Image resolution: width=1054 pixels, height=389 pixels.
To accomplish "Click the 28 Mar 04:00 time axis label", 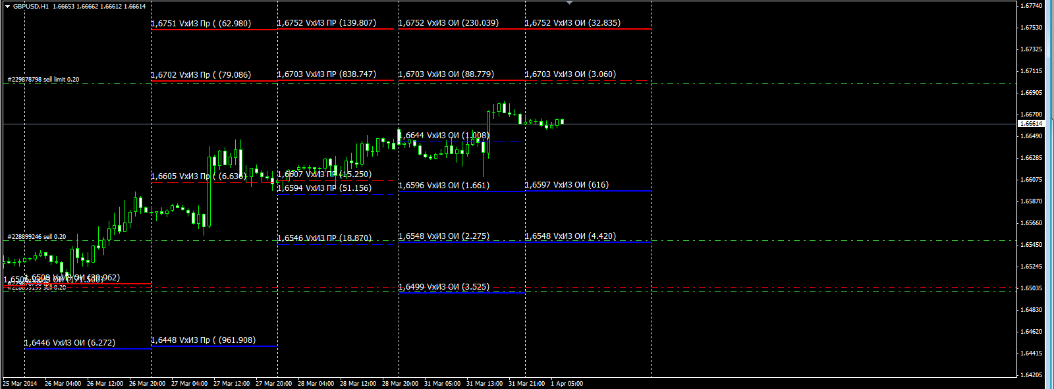I will coord(316,384).
